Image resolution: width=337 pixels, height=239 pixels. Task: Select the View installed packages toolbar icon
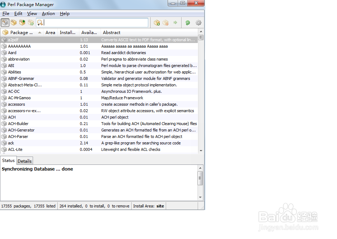coord(14,23)
